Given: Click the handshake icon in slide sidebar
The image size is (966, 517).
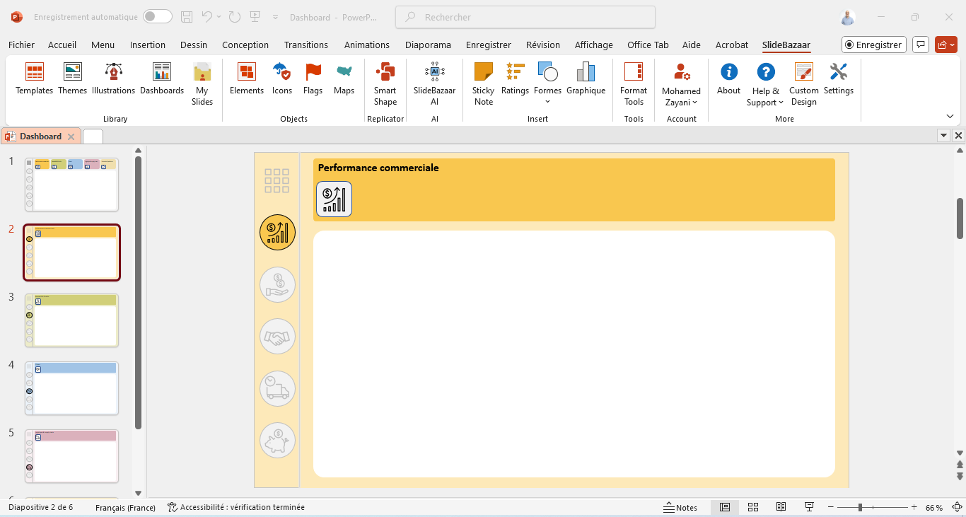Looking at the screenshot, I should (277, 337).
